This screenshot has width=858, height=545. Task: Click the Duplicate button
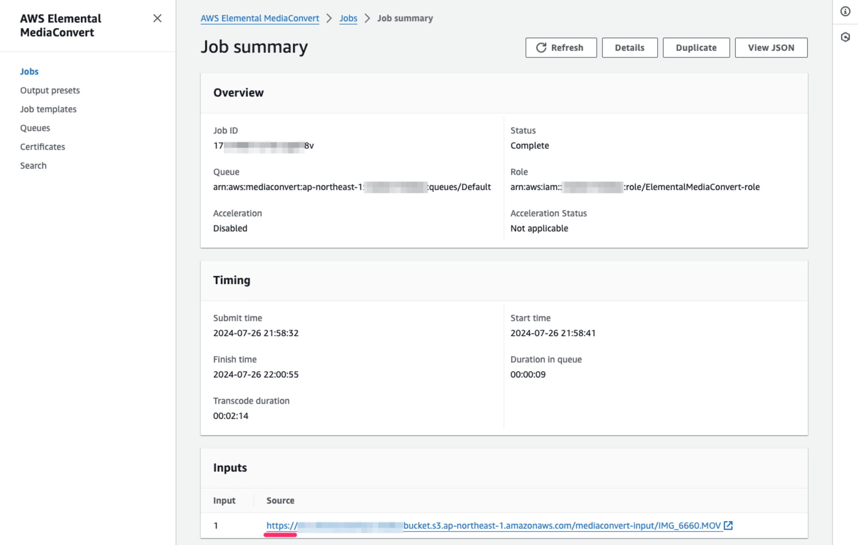696,48
